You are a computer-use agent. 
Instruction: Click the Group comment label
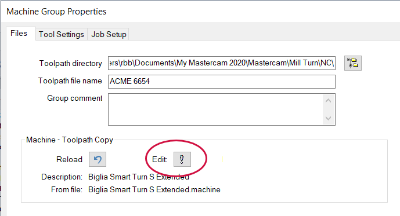(x=75, y=98)
